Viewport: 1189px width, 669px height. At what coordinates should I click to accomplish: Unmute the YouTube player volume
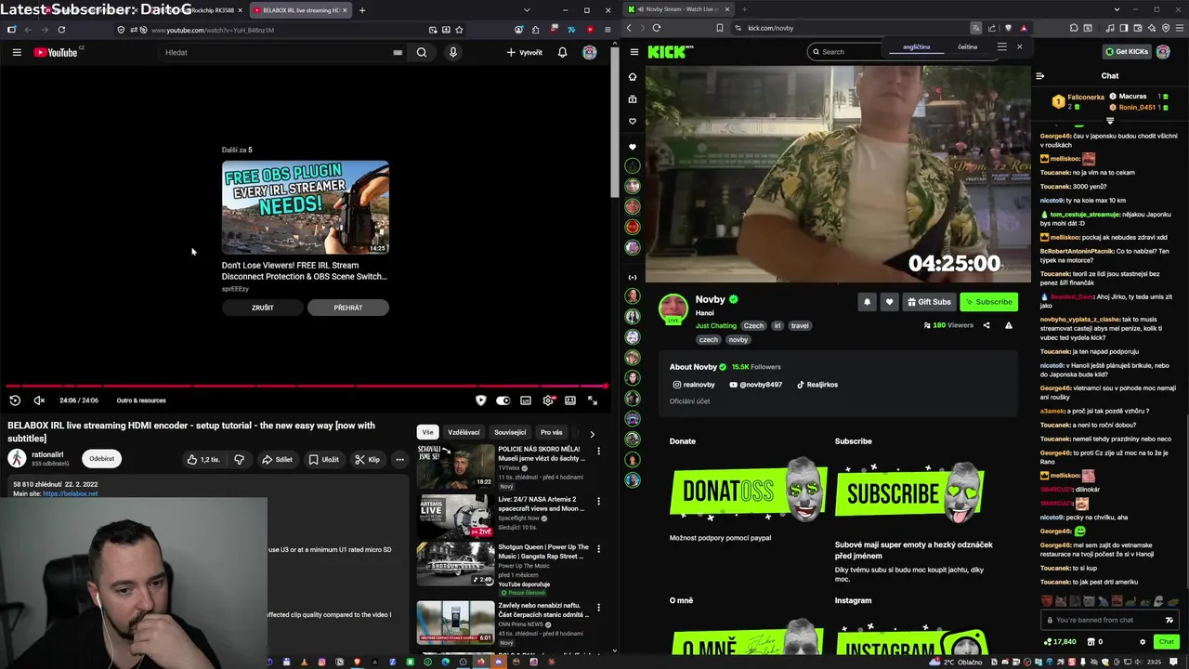coord(39,400)
